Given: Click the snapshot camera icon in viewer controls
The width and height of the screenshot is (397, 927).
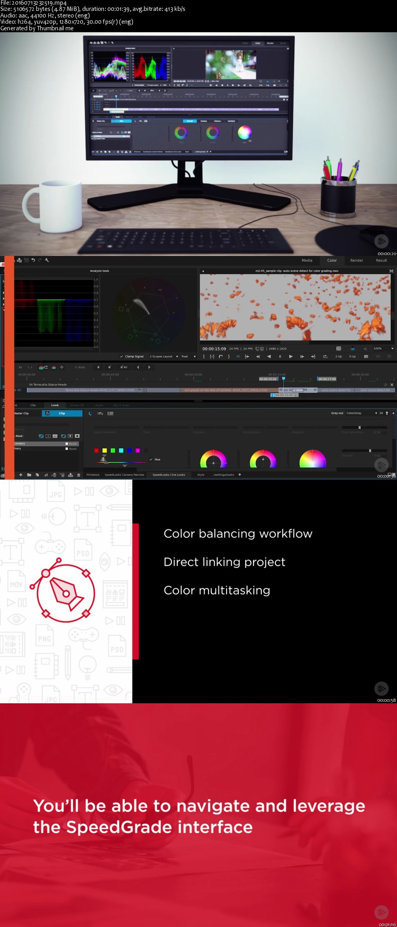Looking at the screenshot, I should point(366,357).
